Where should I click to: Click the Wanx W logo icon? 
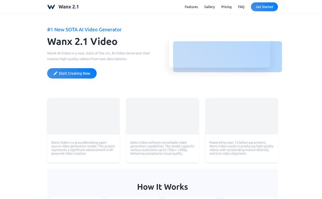click(51, 7)
